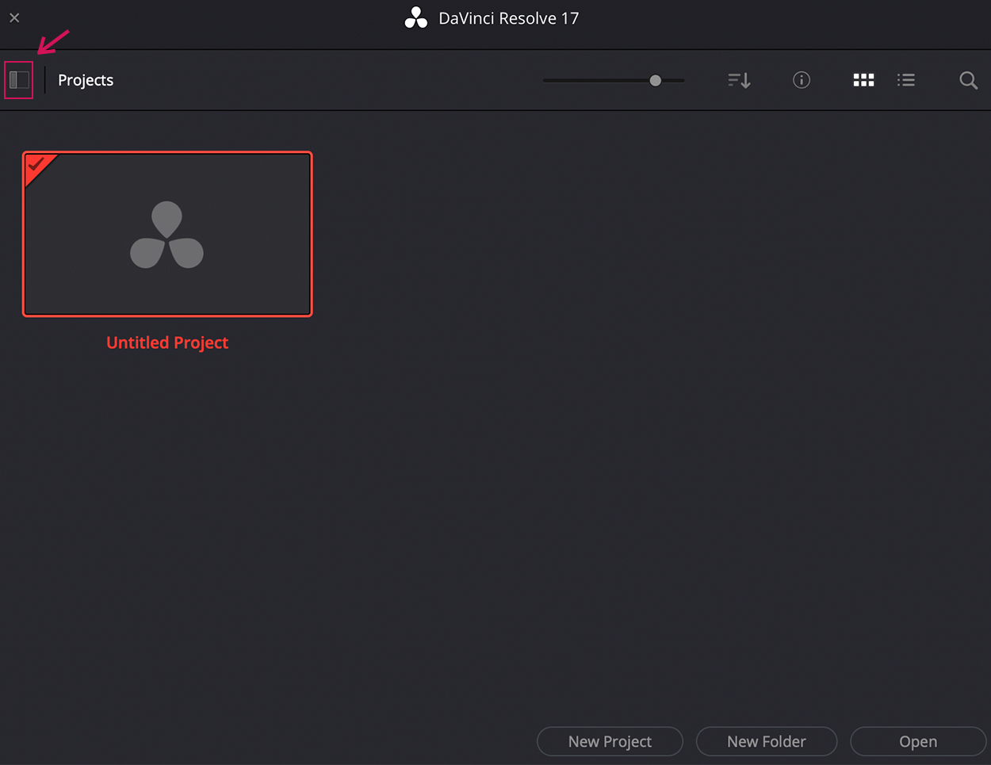Click the Untitled Project name label
991x765 pixels.
167,342
